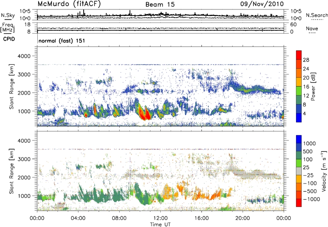Click the 20:00 time axis label

(x=243, y=218)
